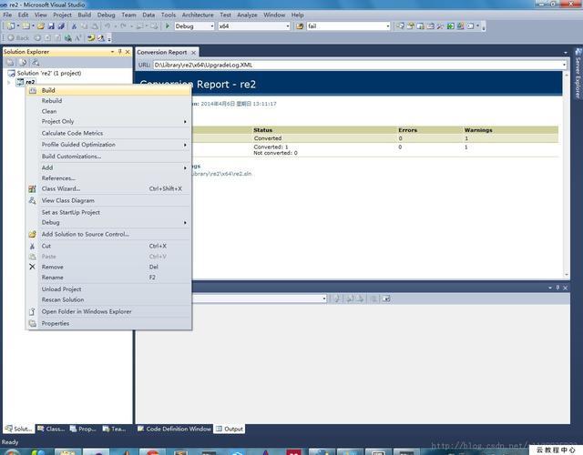
Task: Toggle auto-hide pin on Output panel
Action: pos(557,288)
